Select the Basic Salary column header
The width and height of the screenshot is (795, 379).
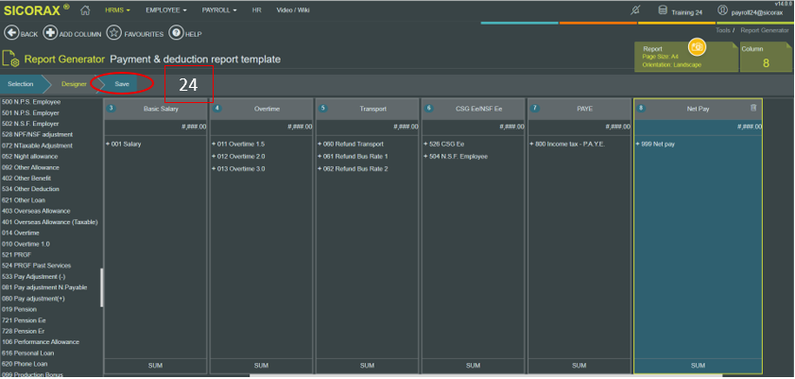click(x=155, y=109)
